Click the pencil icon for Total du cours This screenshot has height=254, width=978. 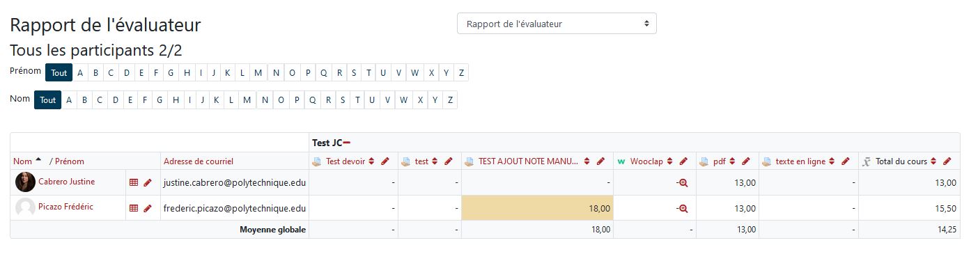coord(947,161)
